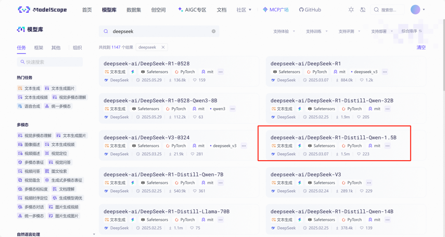Image resolution: width=445 pixels, height=237 pixels.
Task: Select the 文档理解 task filter
Action: click(x=63, y=189)
